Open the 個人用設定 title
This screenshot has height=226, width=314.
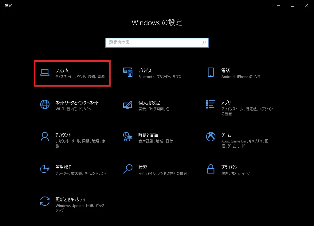click(149, 103)
